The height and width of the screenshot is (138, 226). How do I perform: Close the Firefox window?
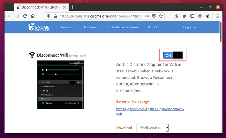(218, 7)
